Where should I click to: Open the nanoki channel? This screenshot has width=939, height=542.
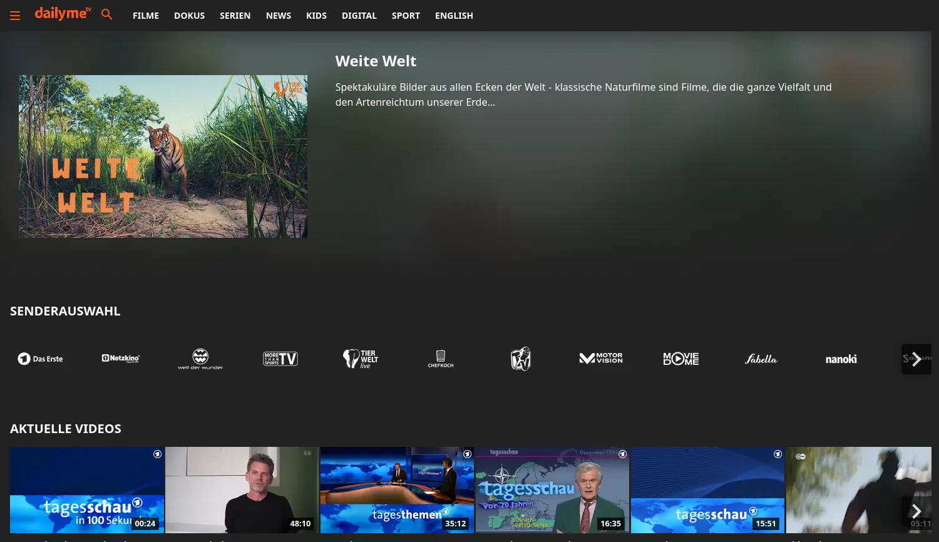841,359
